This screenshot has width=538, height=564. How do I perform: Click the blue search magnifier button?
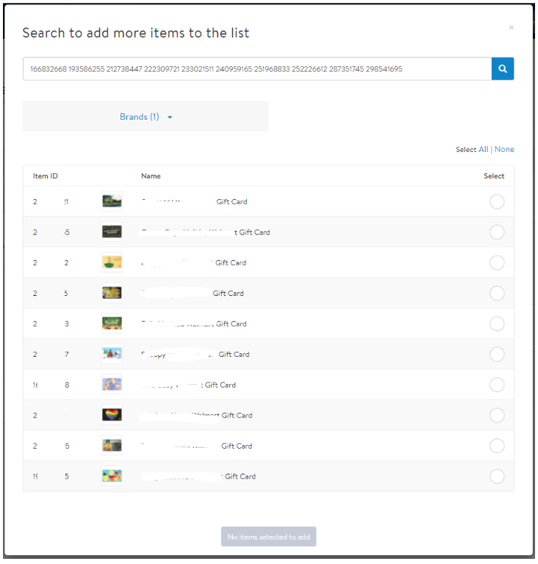(503, 69)
